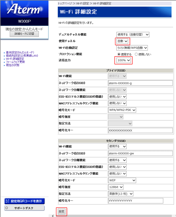Open 基本設定(かんたんモード) link
Viewport: 176px width, 217px height.
pyautogui.click(x=20, y=52)
